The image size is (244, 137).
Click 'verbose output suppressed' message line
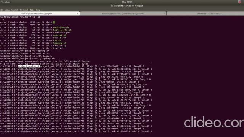45,61
